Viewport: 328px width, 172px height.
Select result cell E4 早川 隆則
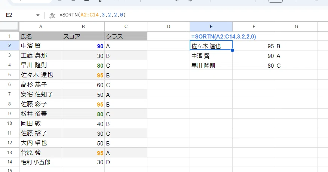click(211, 65)
